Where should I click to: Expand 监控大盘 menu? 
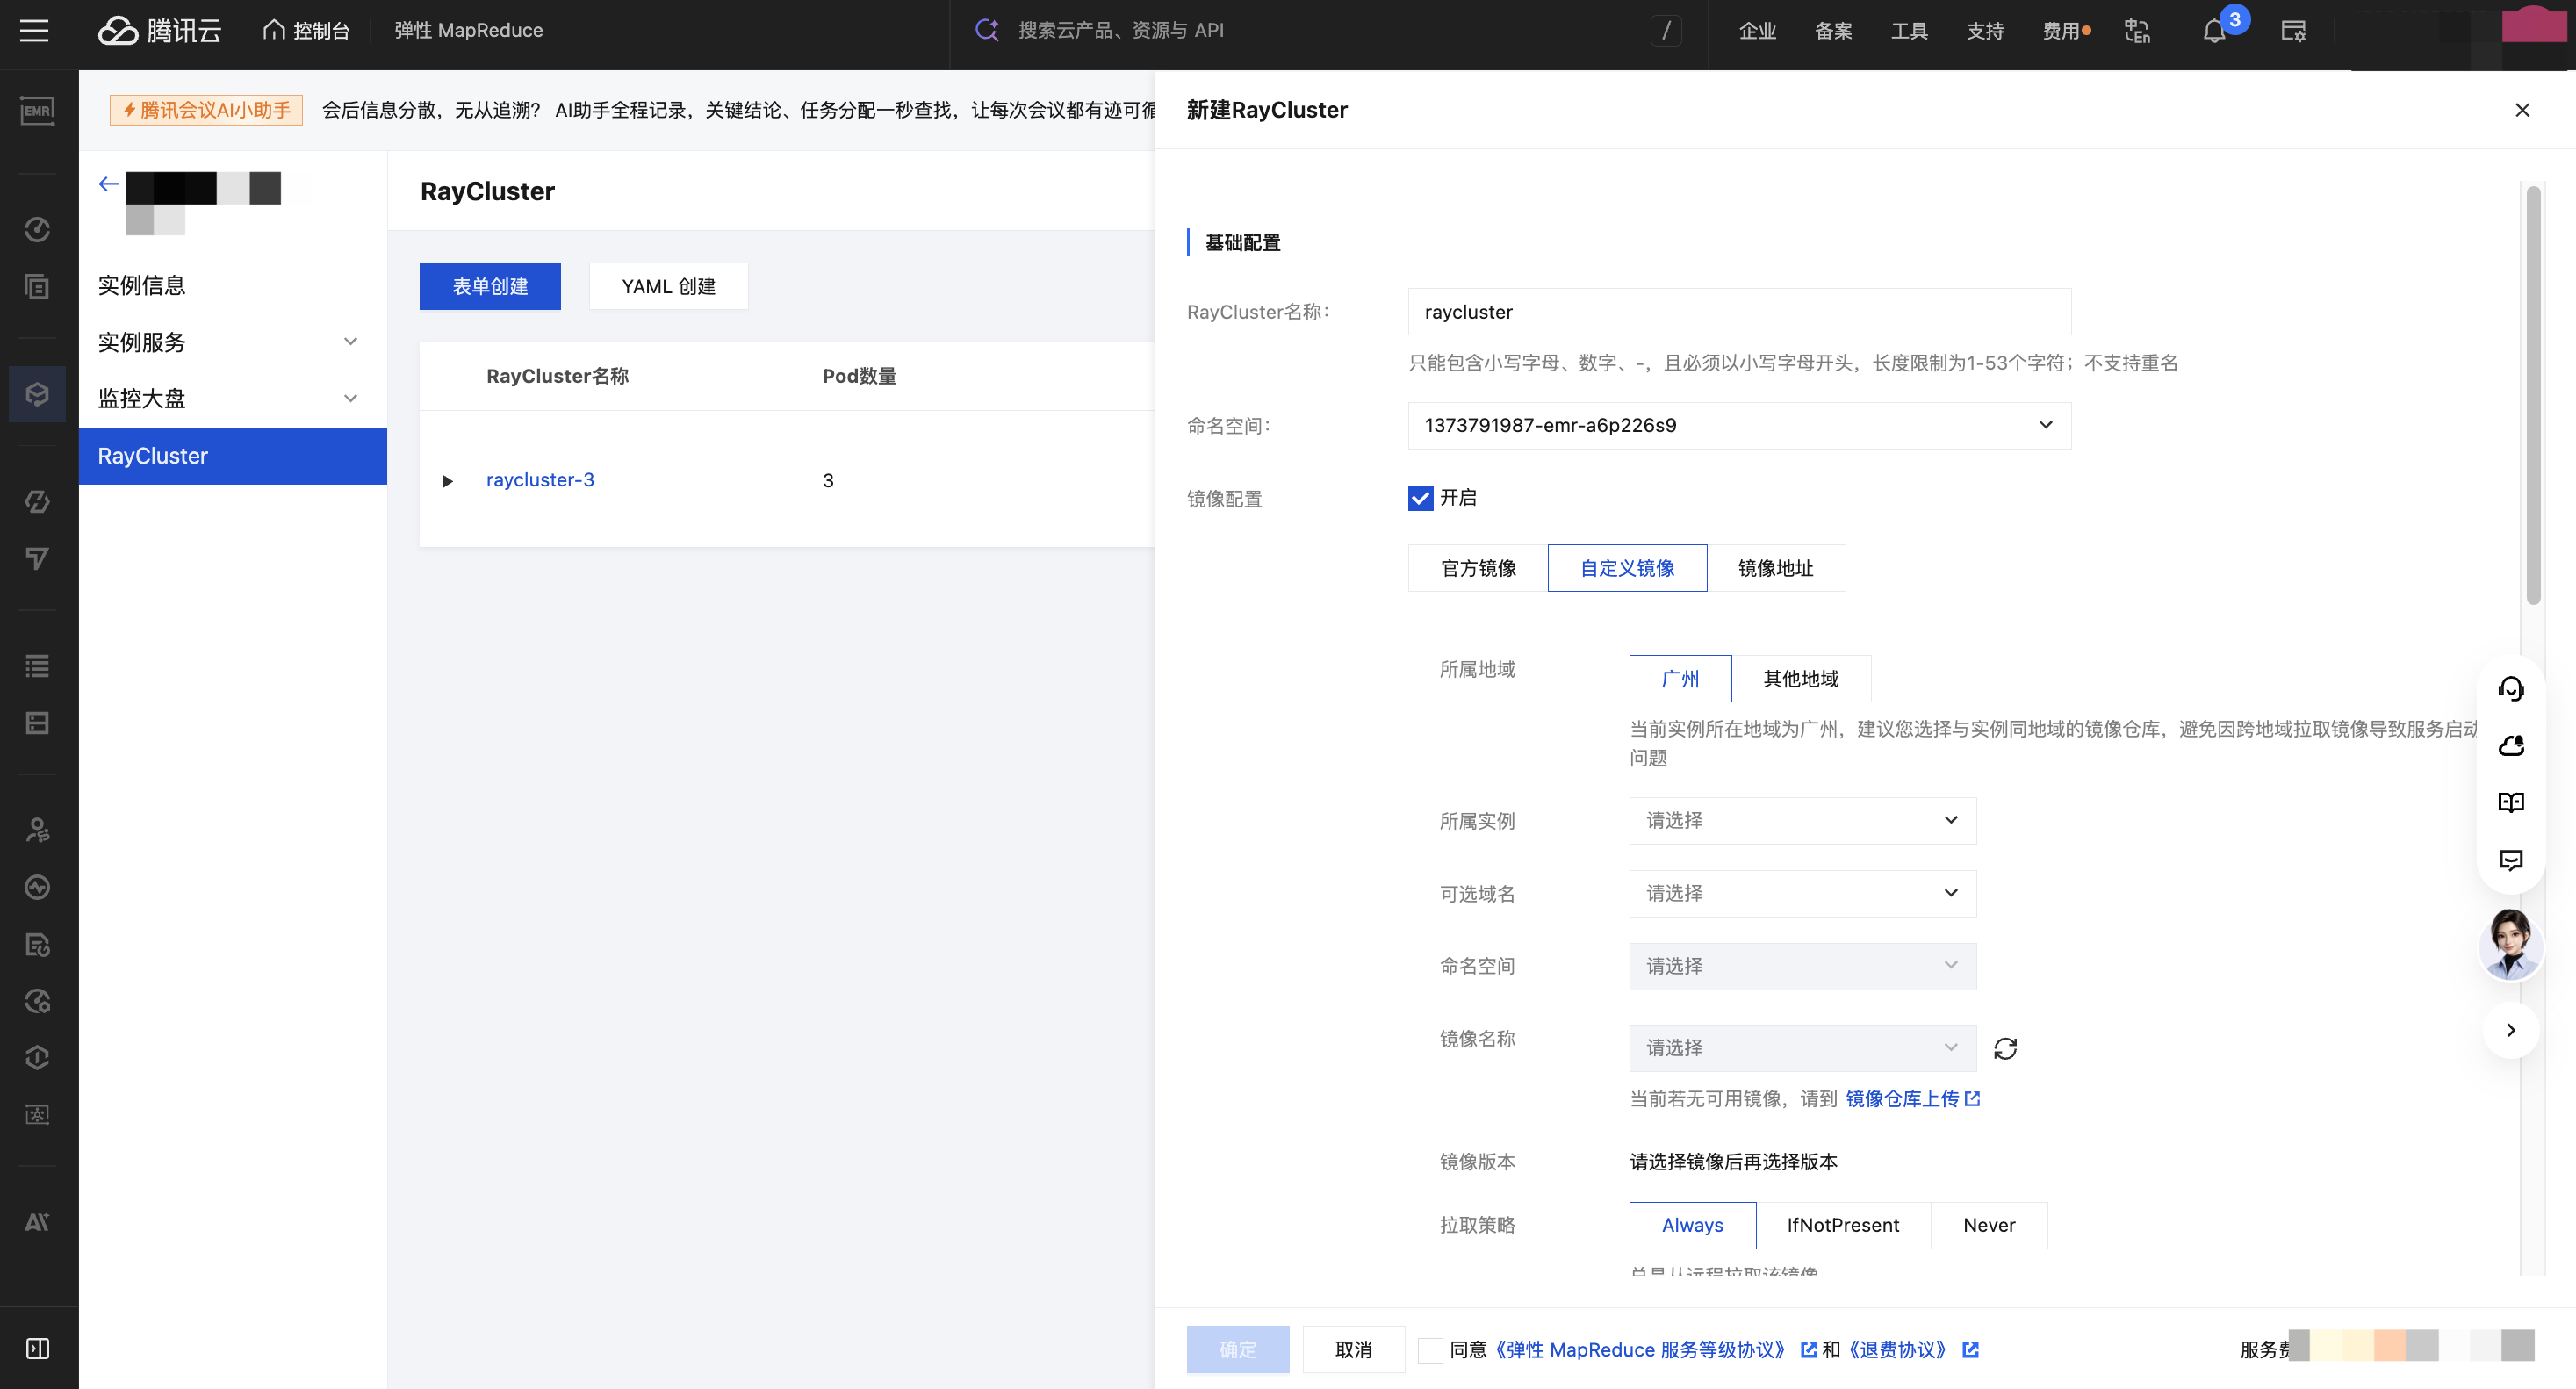[x=232, y=398]
